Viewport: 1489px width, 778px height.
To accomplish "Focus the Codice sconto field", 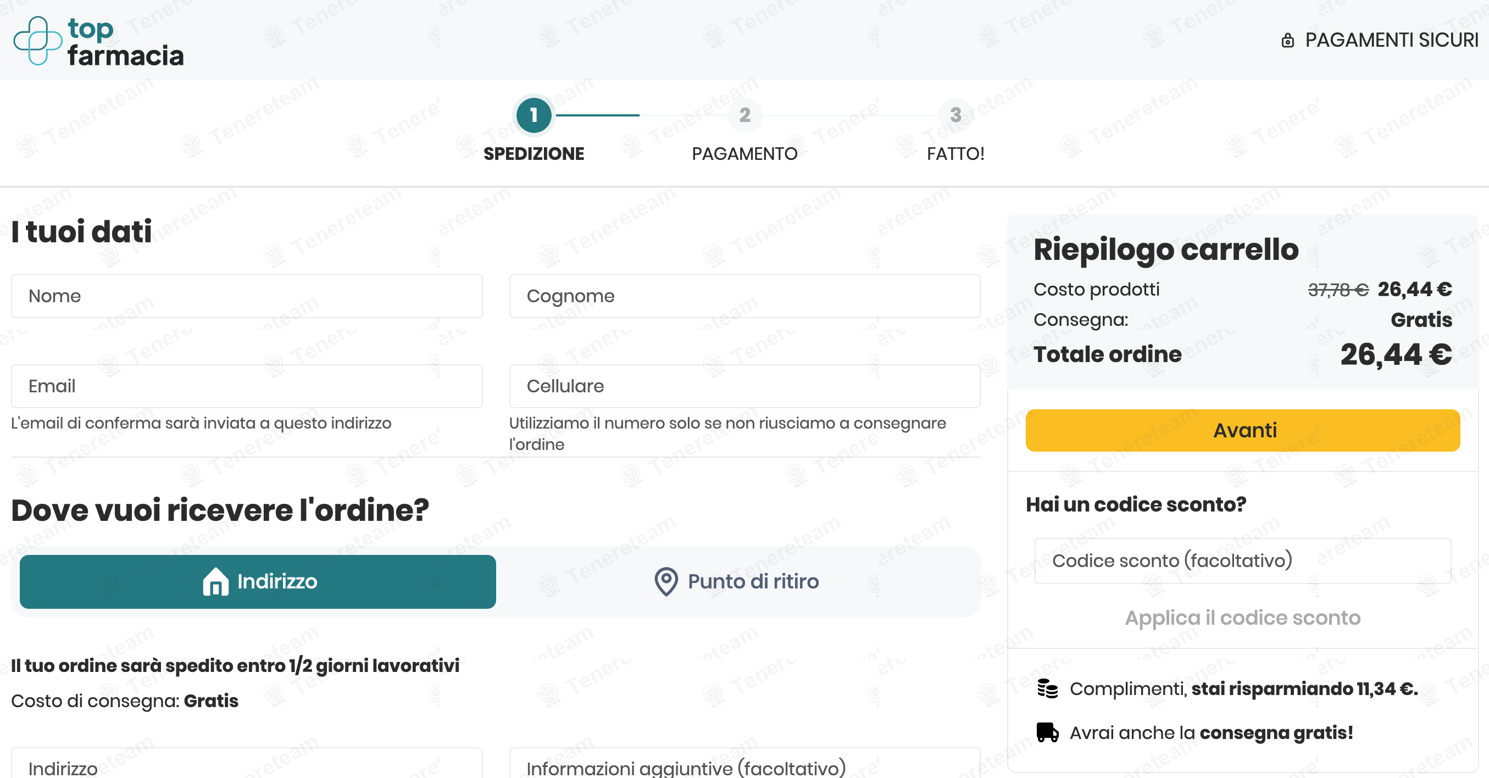I will pyautogui.click(x=1243, y=560).
